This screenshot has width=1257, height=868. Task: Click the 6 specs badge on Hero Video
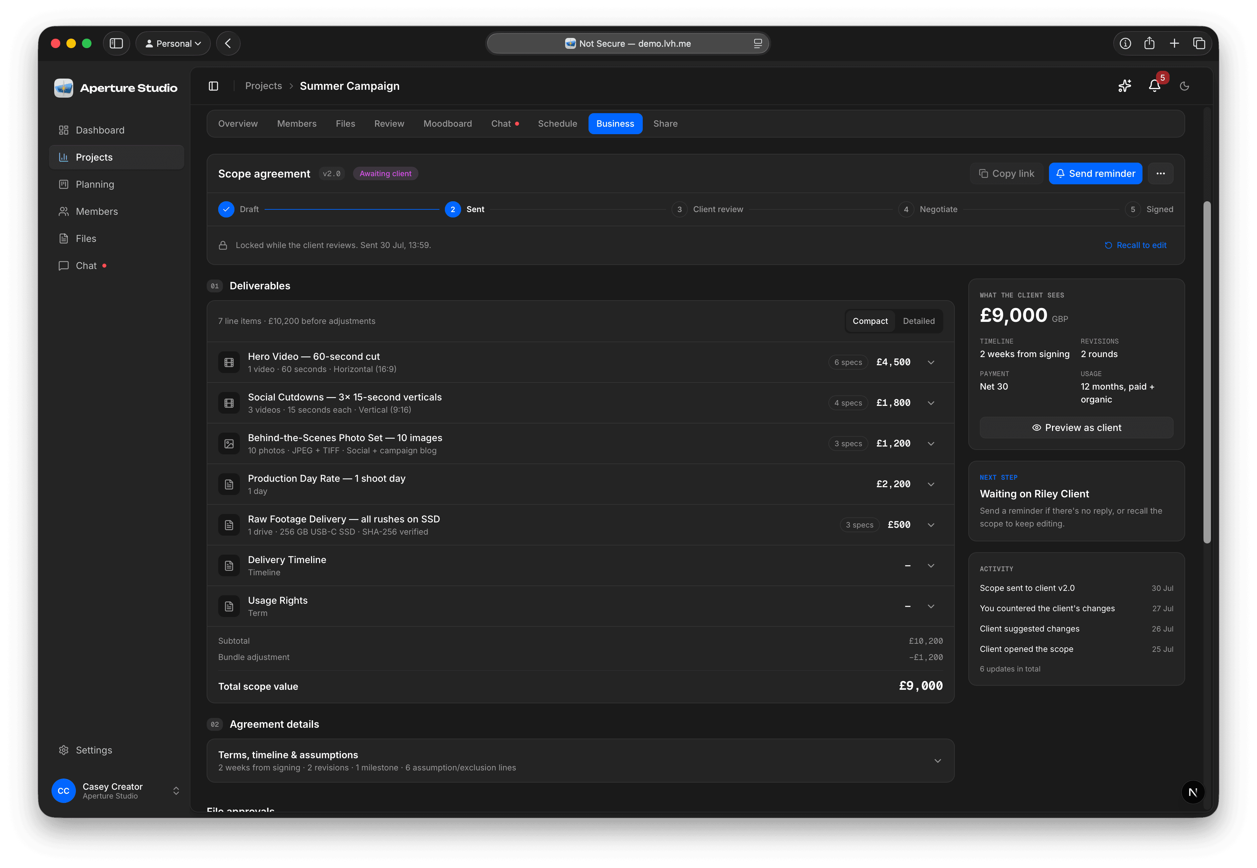pos(847,362)
